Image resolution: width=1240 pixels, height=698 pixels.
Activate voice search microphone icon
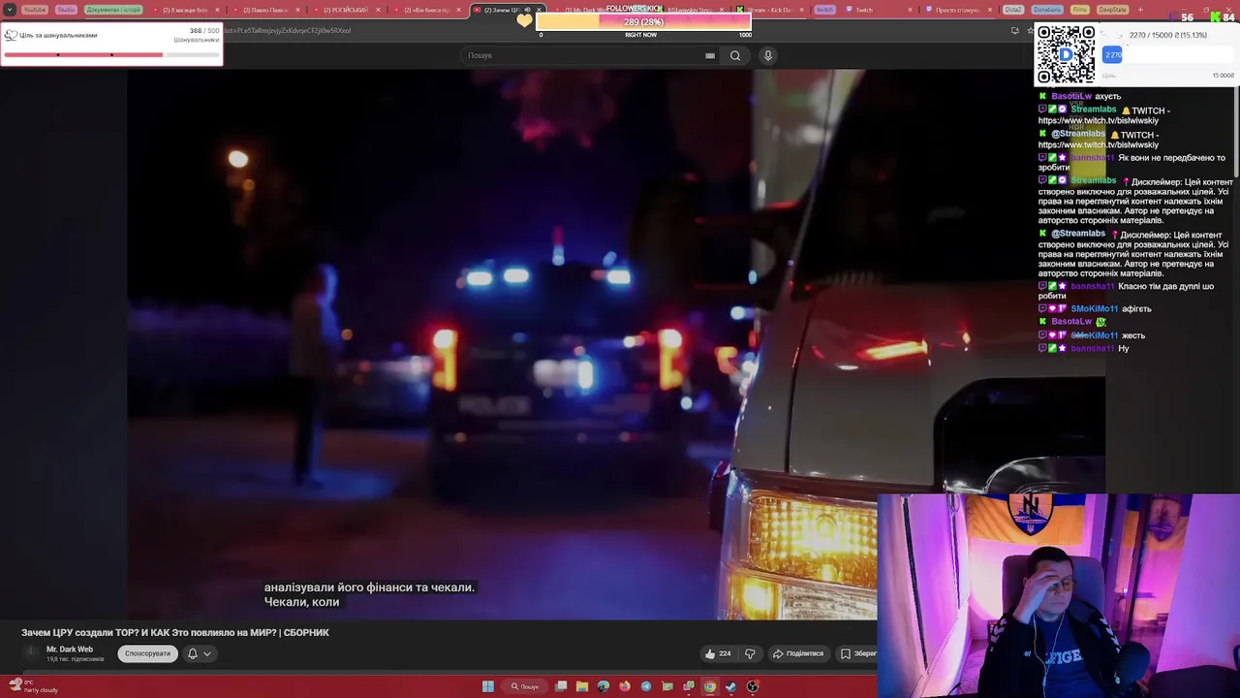tap(768, 55)
